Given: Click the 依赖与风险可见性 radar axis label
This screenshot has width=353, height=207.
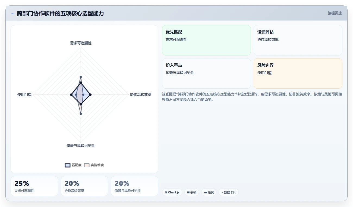Looking at the screenshot, I should [x=81, y=146].
